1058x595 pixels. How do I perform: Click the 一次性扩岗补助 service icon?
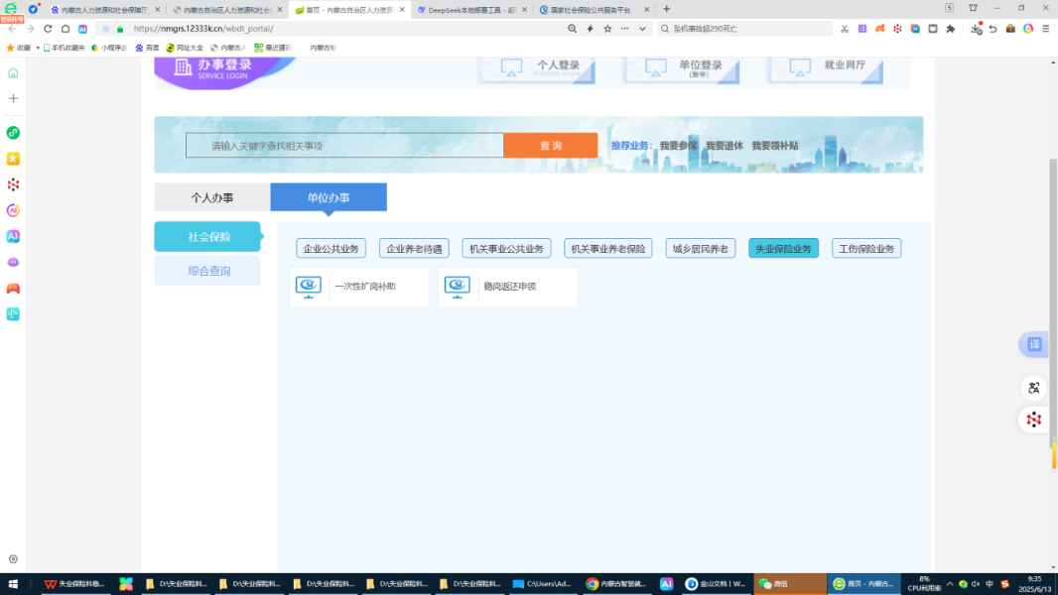309,287
